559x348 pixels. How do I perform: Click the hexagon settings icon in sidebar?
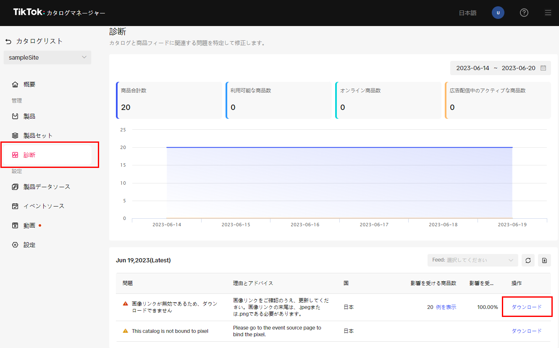15,245
